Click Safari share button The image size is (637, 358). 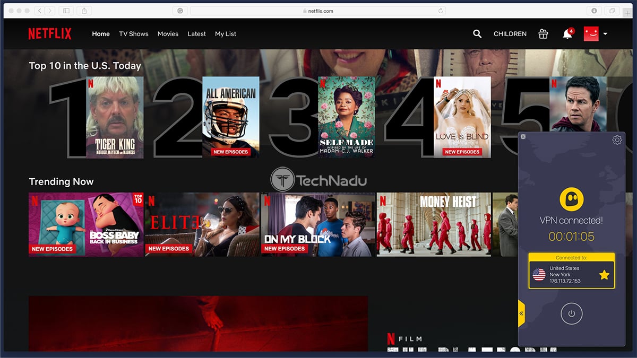tap(84, 11)
